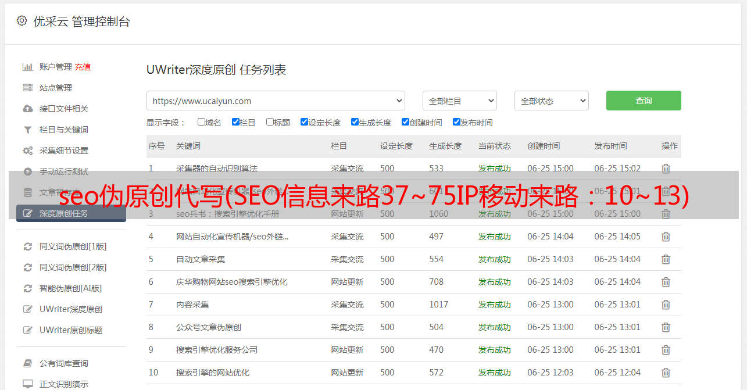Go to 智能伪原创[AI版] in sidebar
747x390 pixels.
pyautogui.click(x=71, y=288)
